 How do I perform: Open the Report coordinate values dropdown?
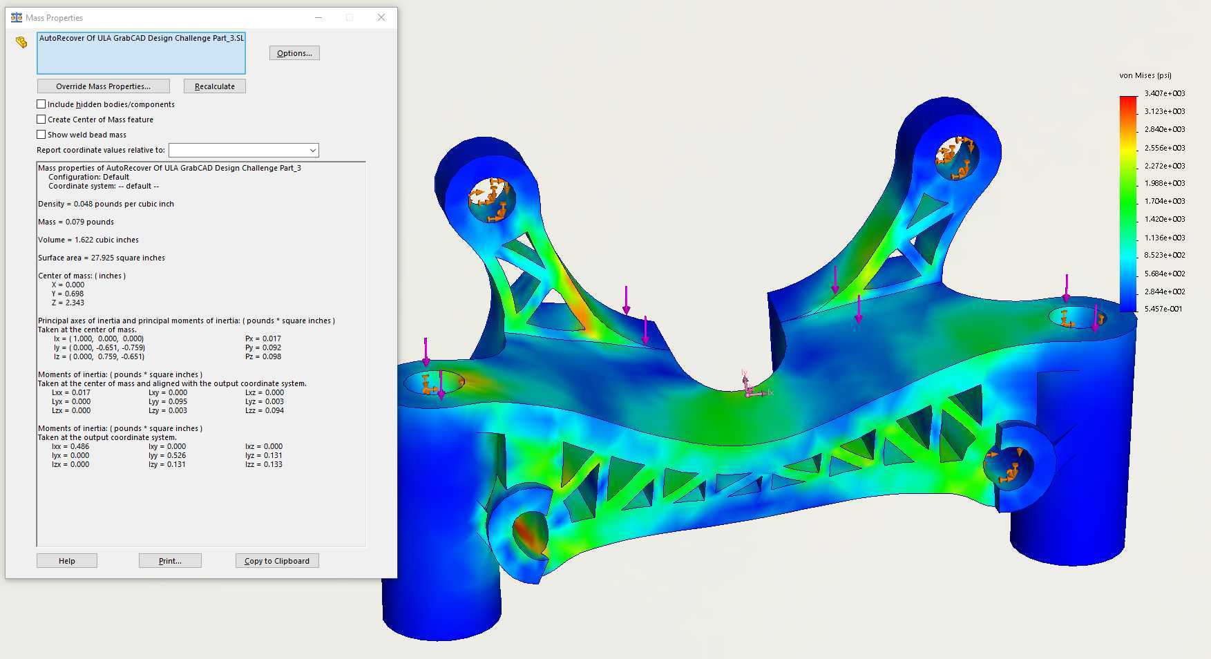tap(243, 150)
